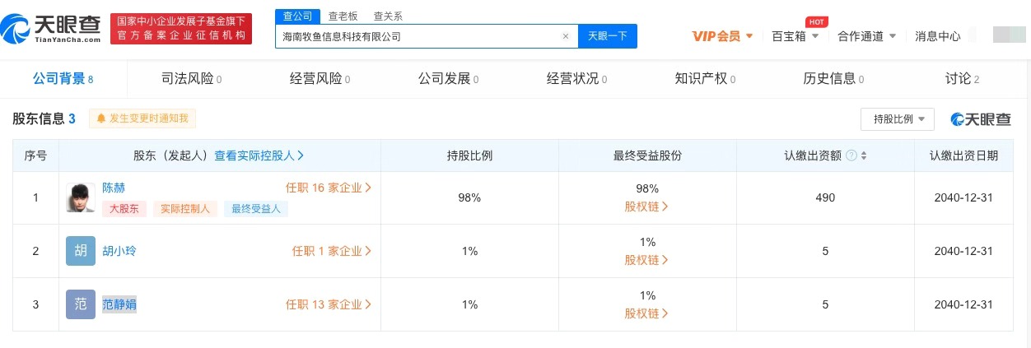The width and height of the screenshot is (1031, 348).
Task: Clear the search box with the X icon
Action: 566,36
